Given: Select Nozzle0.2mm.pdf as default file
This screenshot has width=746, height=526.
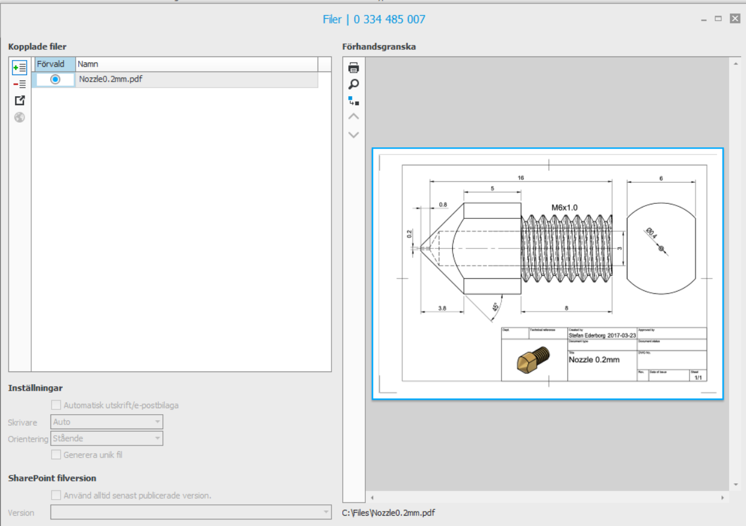Looking at the screenshot, I should (55, 79).
